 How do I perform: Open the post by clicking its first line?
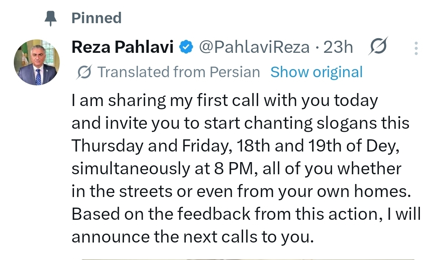click(225, 101)
